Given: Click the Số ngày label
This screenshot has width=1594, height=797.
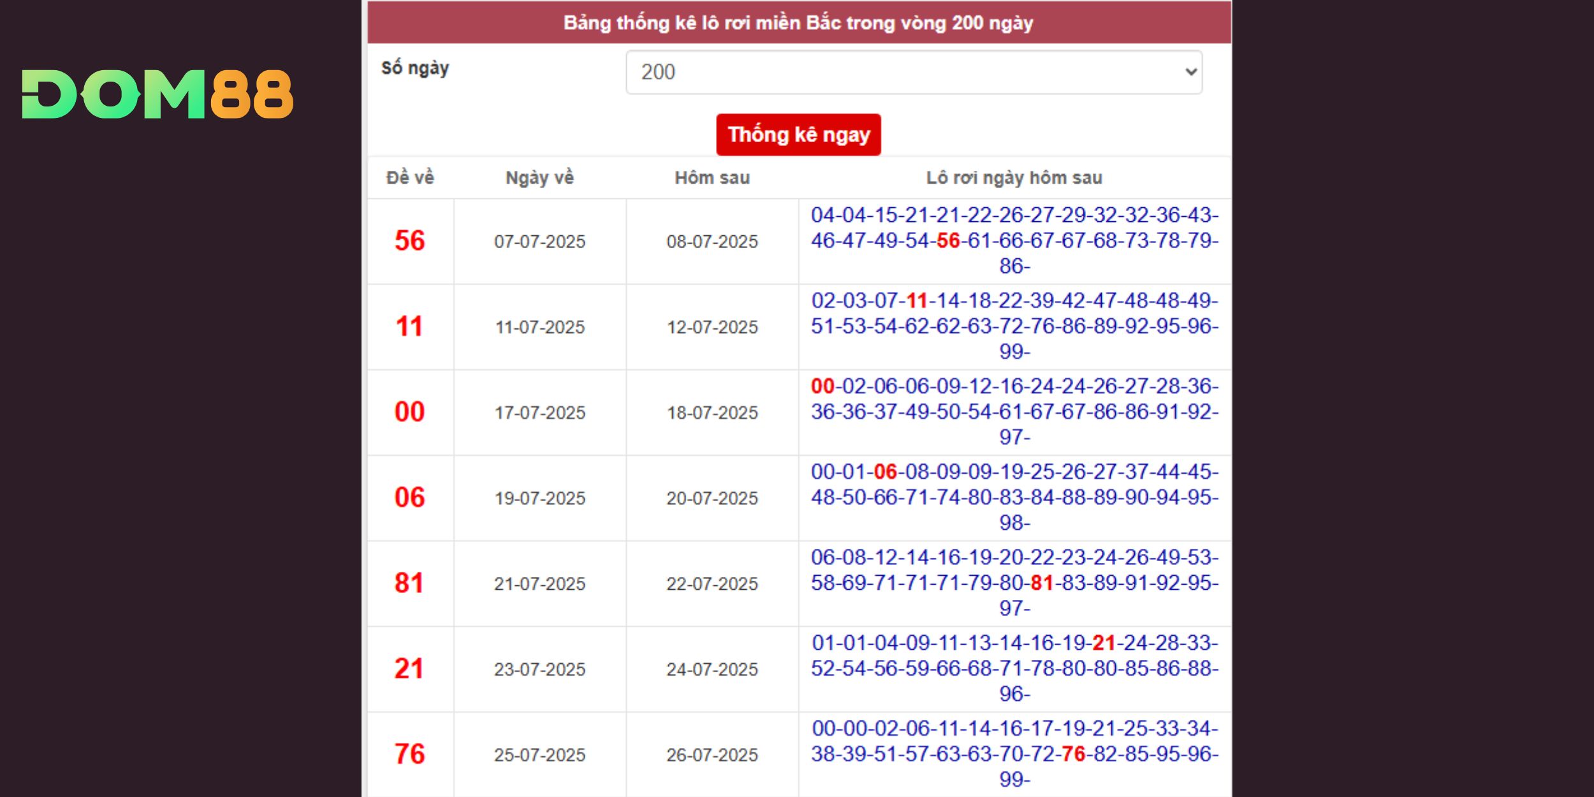Looking at the screenshot, I should (415, 68).
